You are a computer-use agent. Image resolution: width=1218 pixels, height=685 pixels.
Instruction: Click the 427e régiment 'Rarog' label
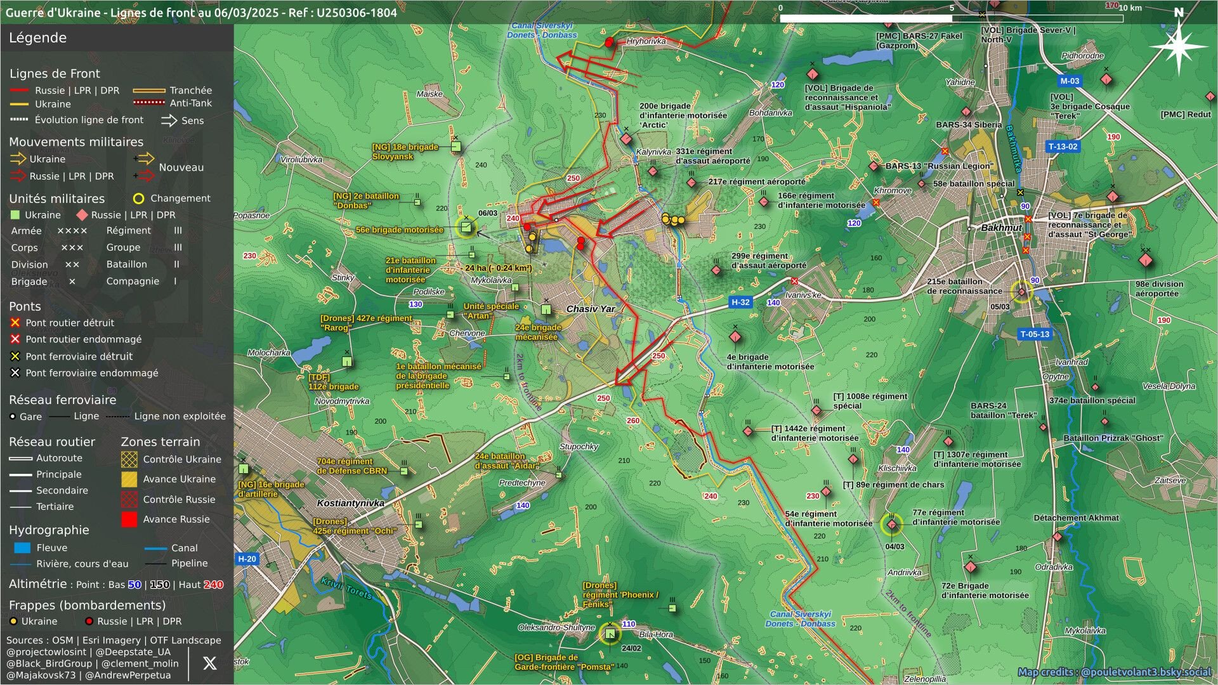tap(366, 323)
